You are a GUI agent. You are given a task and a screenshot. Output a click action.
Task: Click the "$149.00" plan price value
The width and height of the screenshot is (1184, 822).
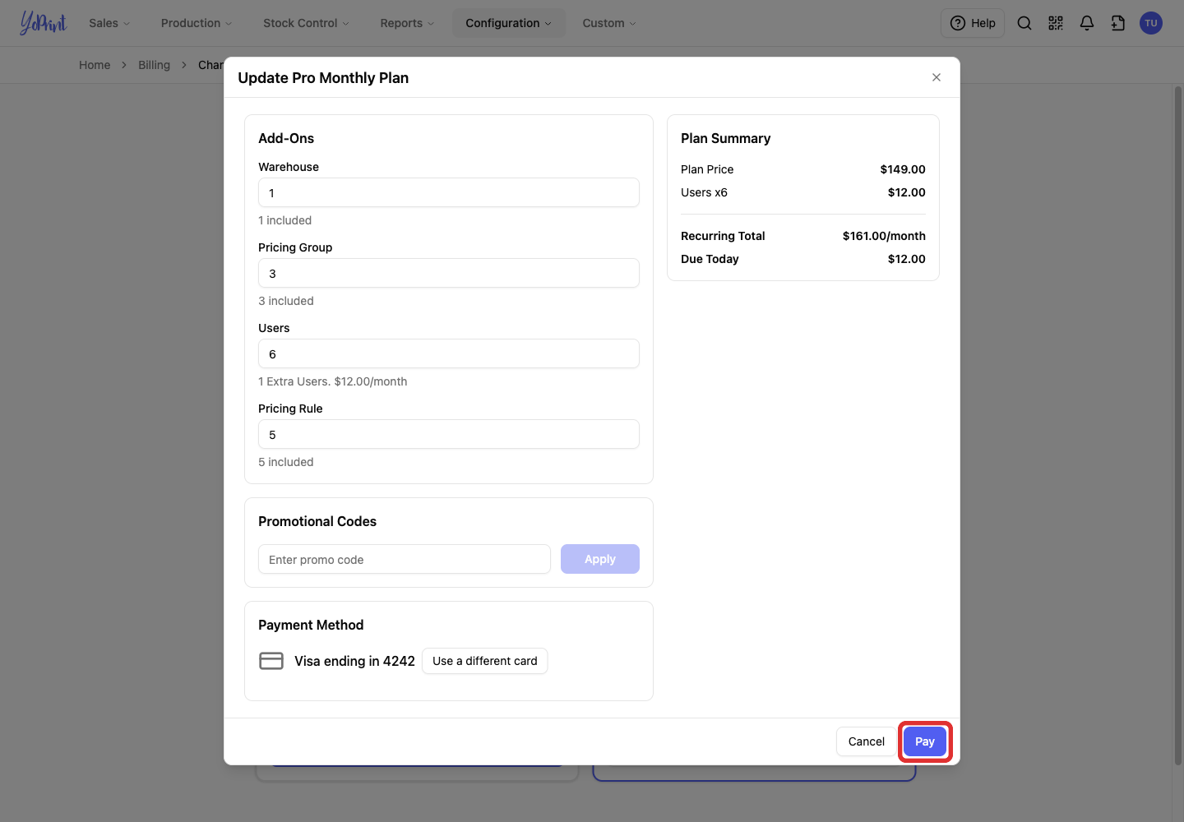point(903,169)
